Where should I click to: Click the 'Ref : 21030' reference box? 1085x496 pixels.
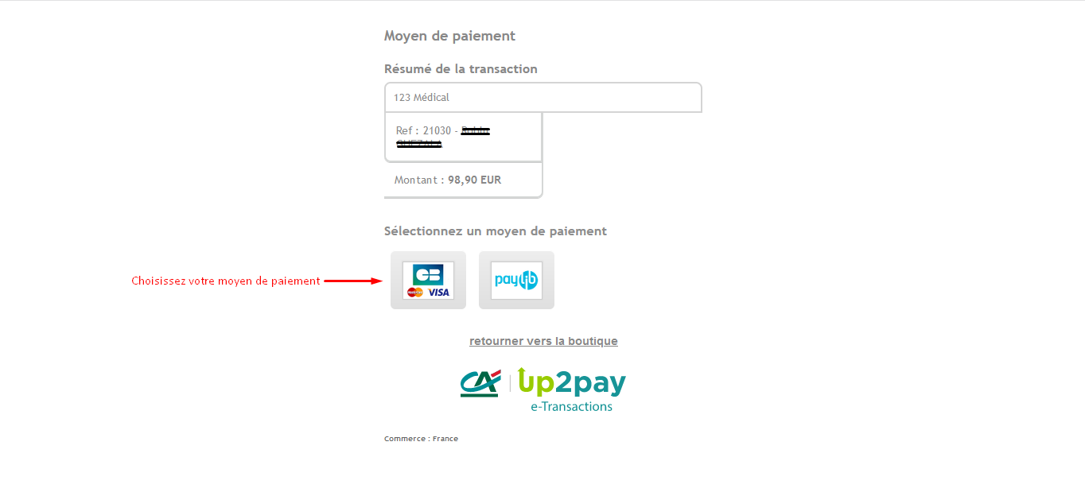coord(463,137)
